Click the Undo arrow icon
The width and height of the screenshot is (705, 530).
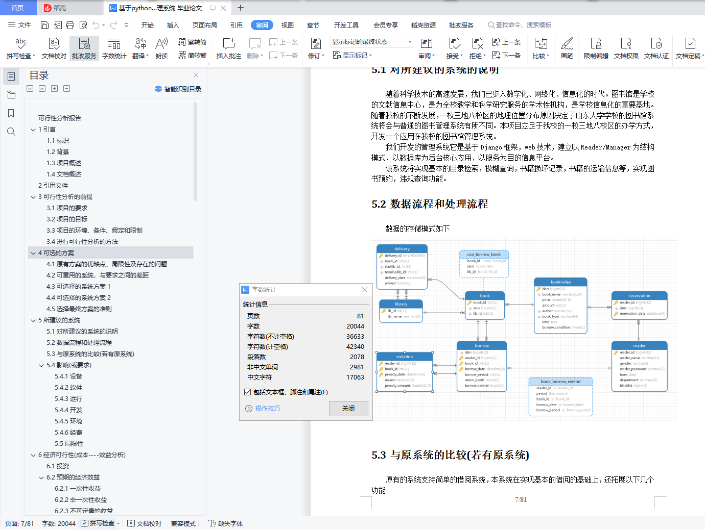coord(96,25)
